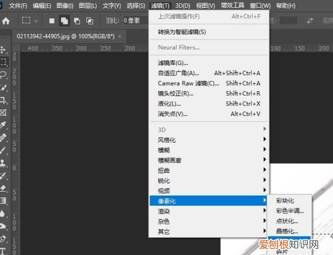Open 滤镜库(G)... filter gallery
This screenshot has width=333, height=255.
[209, 63]
